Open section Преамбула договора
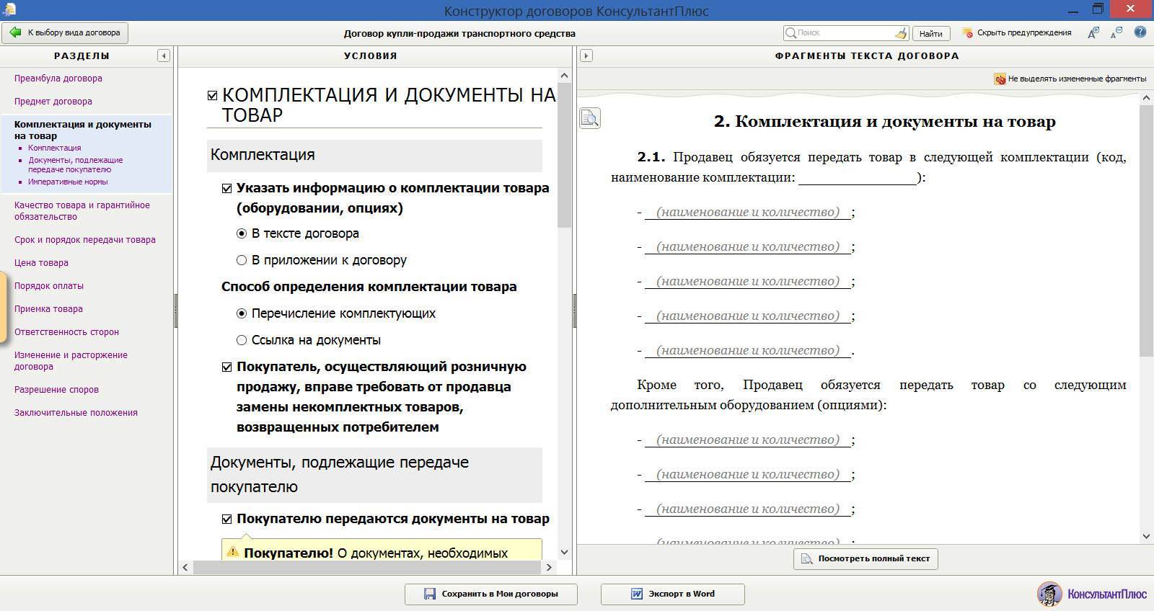 58,79
